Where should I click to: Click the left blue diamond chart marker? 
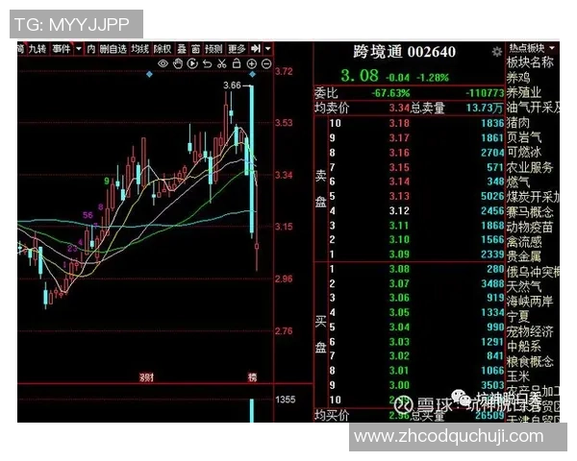(x=149, y=74)
